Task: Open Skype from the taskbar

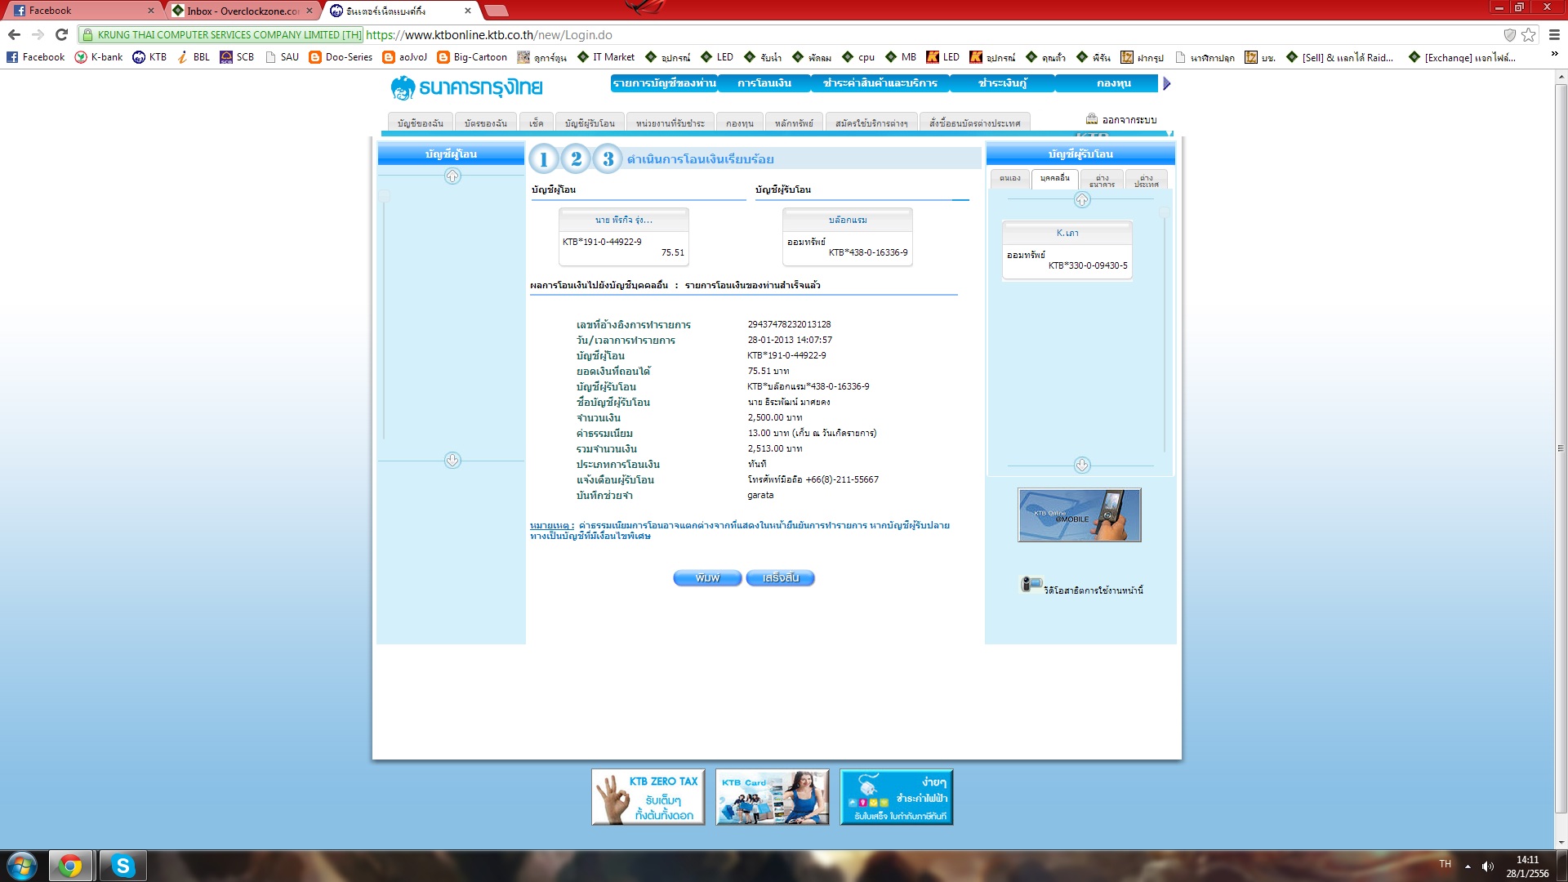Action: 122,866
